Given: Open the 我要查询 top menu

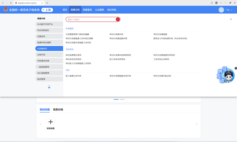Looking at the screenshot, I should pyautogui.click(x=87, y=10).
